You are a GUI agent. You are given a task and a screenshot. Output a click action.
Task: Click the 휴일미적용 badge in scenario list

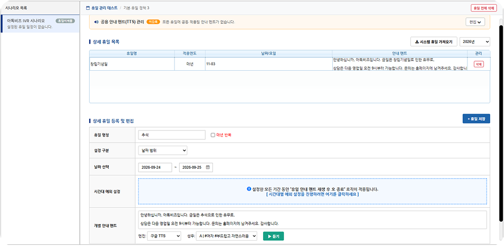(65, 21)
